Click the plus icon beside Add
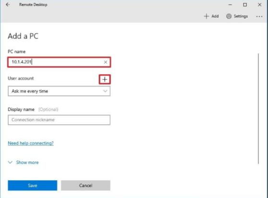Viewport: 268px width, 198px height. [x=207, y=16]
